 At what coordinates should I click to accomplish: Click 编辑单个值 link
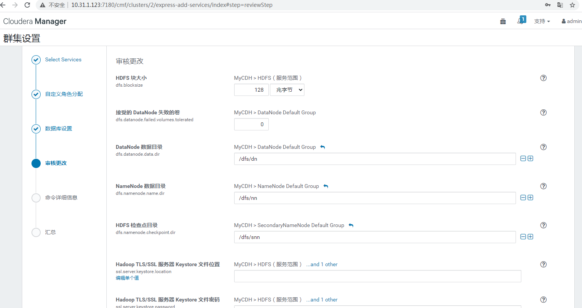point(127,278)
